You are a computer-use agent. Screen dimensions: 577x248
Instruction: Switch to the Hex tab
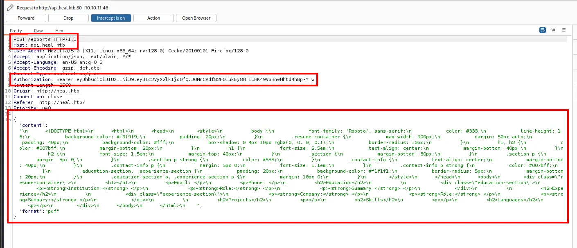(59, 31)
